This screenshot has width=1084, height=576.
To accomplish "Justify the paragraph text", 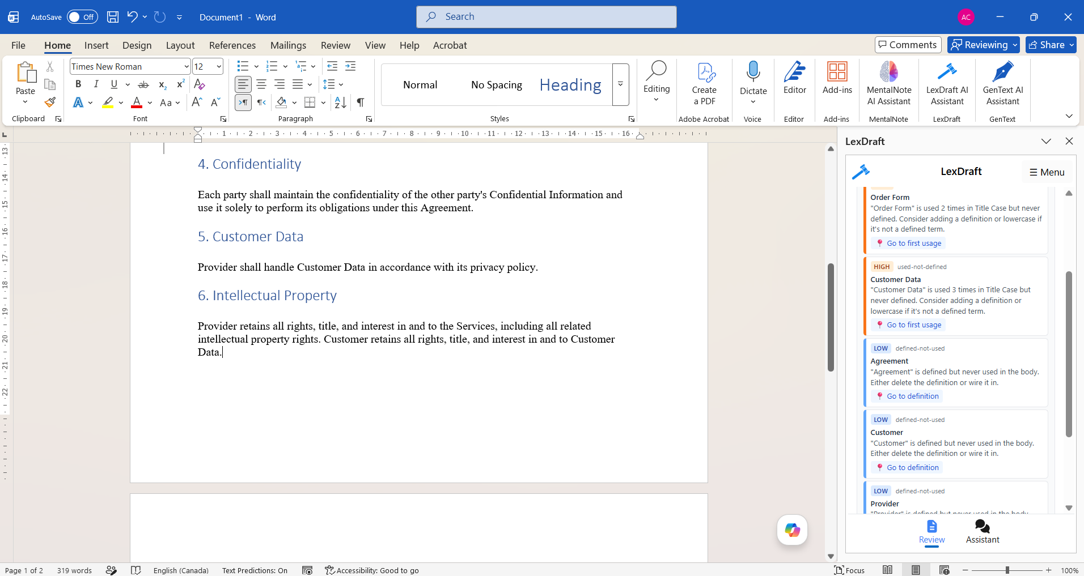I will [298, 84].
